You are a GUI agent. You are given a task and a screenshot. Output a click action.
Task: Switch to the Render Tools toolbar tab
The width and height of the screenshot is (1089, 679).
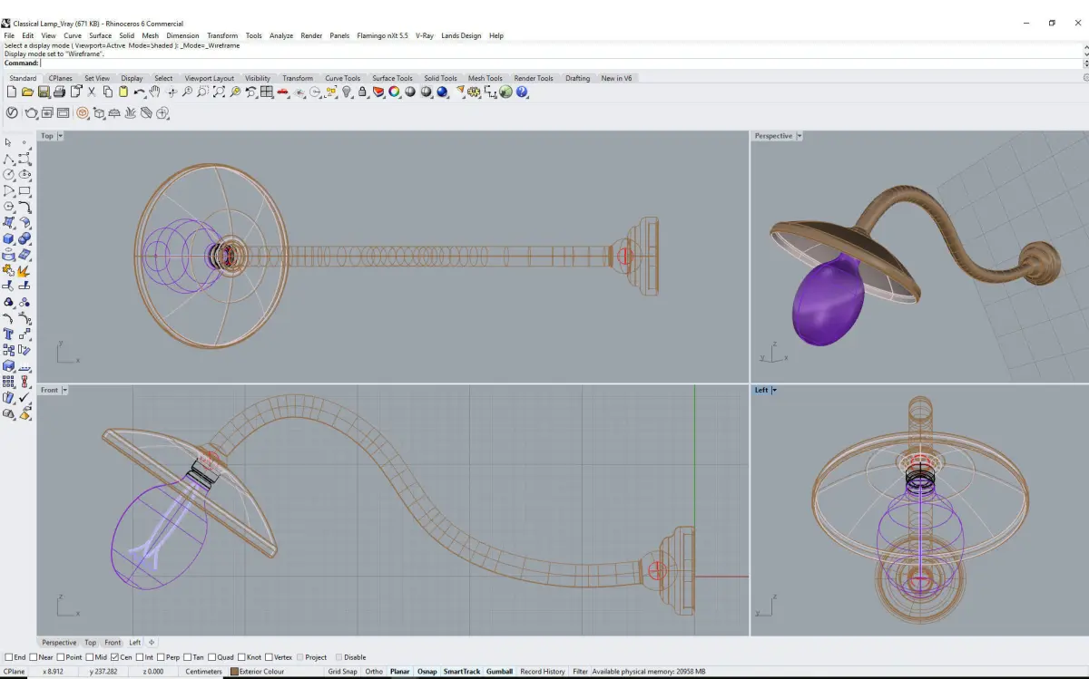tap(534, 78)
